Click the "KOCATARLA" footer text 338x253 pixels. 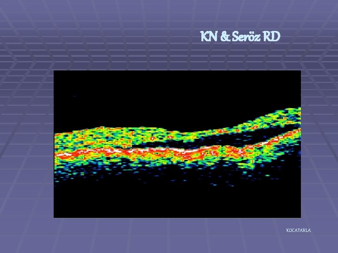[299, 231]
